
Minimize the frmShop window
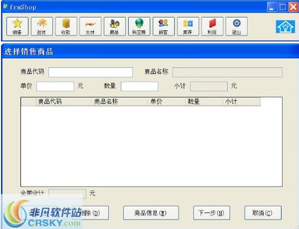(x=272, y=7)
